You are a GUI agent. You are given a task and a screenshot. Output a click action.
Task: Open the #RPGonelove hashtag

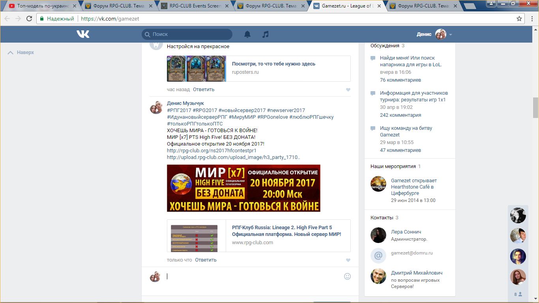click(x=272, y=117)
